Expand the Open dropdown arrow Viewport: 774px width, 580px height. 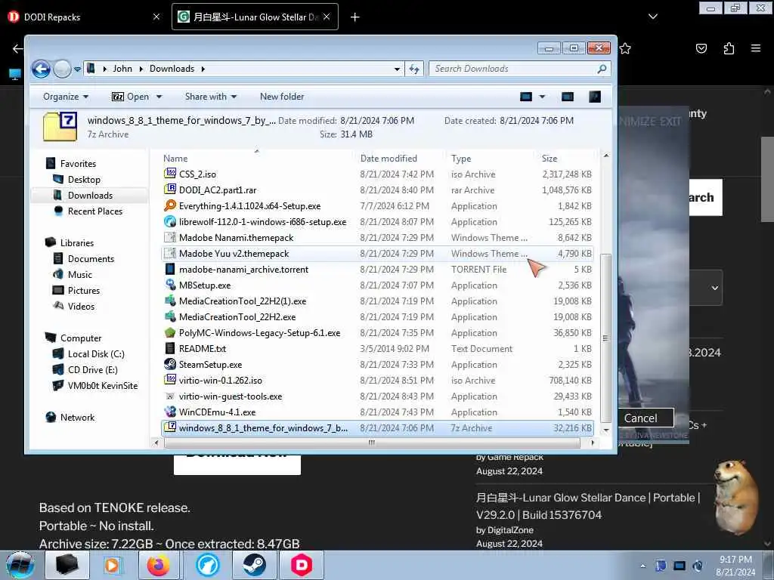click(159, 97)
